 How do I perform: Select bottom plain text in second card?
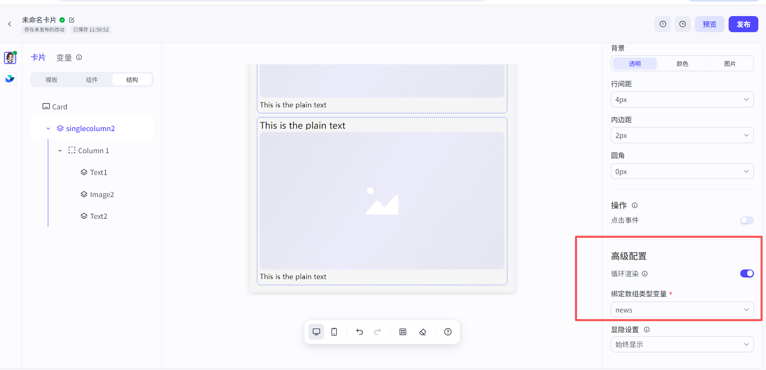click(293, 277)
